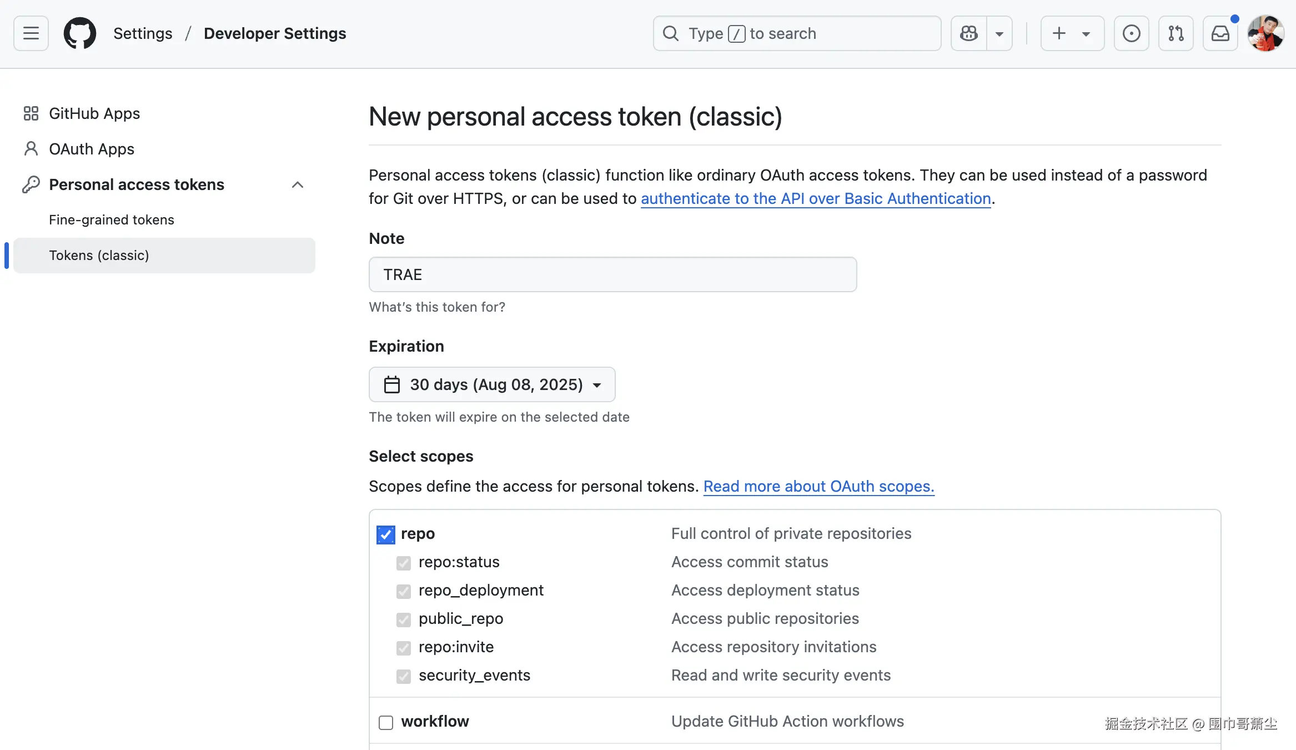The image size is (1296, 750).
Task: Enable the workflow scope checkbox
Action: coord(386,722)
